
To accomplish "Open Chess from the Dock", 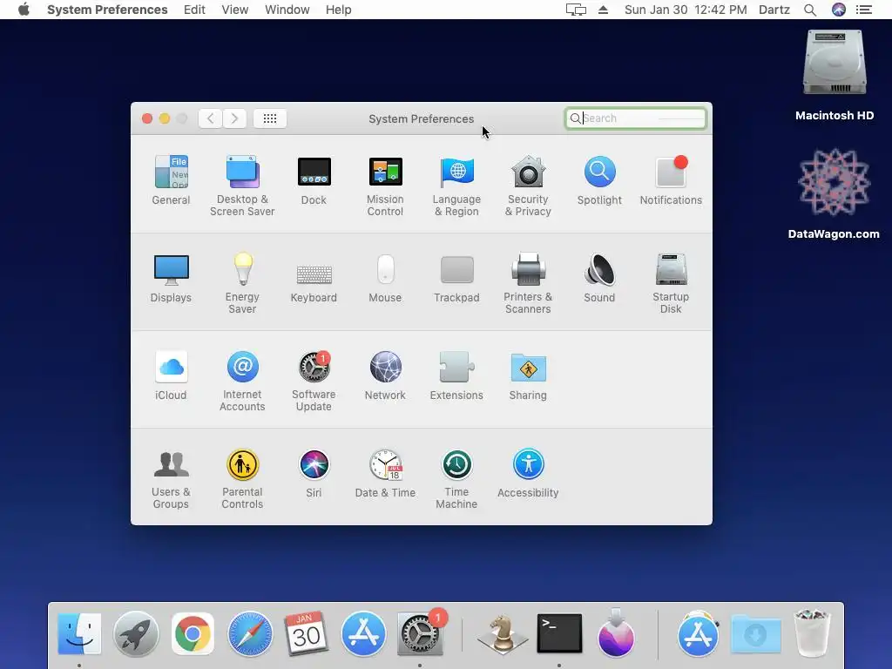I will (503, 634).
